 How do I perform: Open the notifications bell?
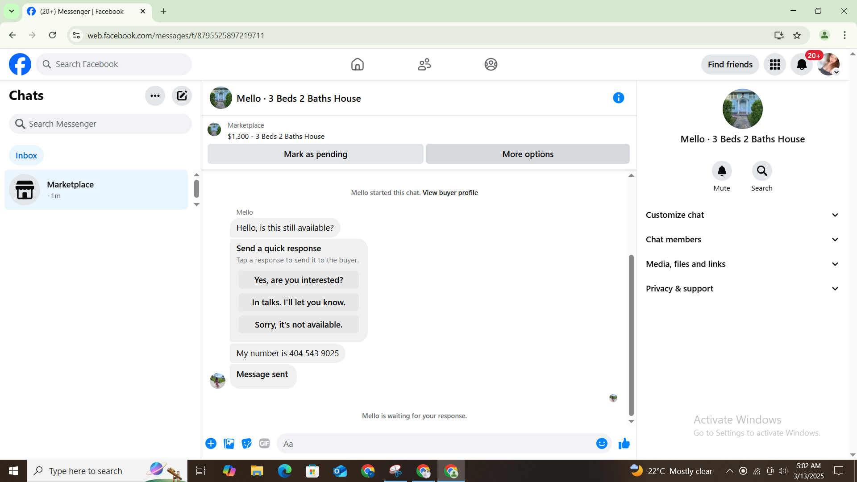click(802, 65)
